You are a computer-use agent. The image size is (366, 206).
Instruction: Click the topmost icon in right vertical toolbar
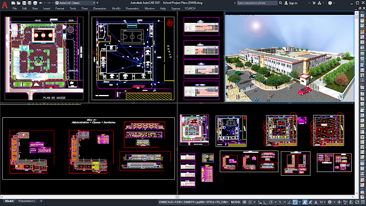(x=362, y=15)
